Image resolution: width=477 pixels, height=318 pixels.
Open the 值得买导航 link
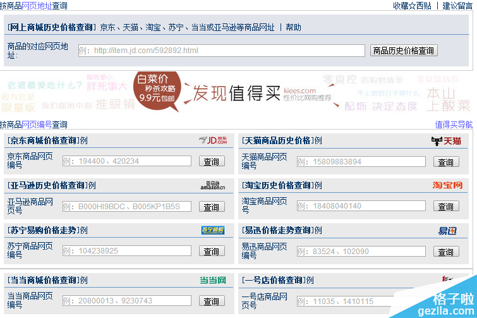454,125
